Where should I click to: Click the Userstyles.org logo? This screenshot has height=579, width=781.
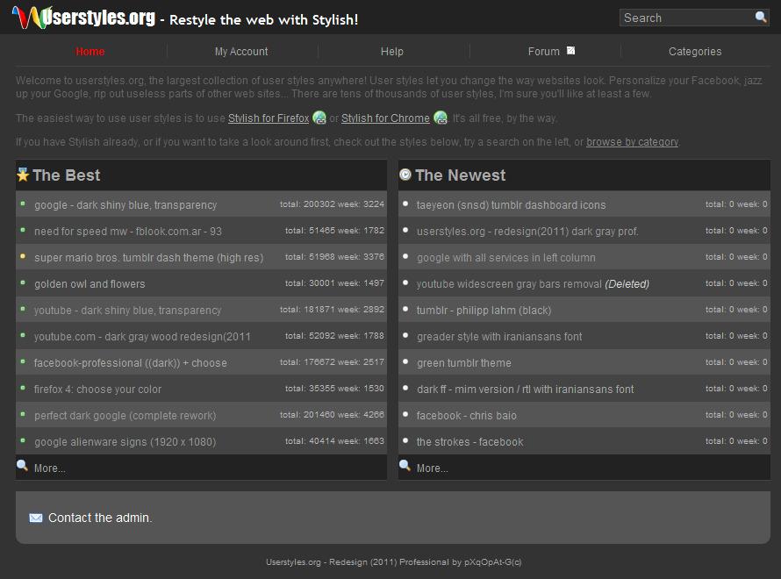83,18
